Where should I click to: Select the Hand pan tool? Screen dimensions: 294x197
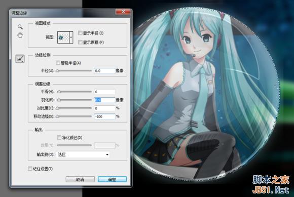point(20,35)
